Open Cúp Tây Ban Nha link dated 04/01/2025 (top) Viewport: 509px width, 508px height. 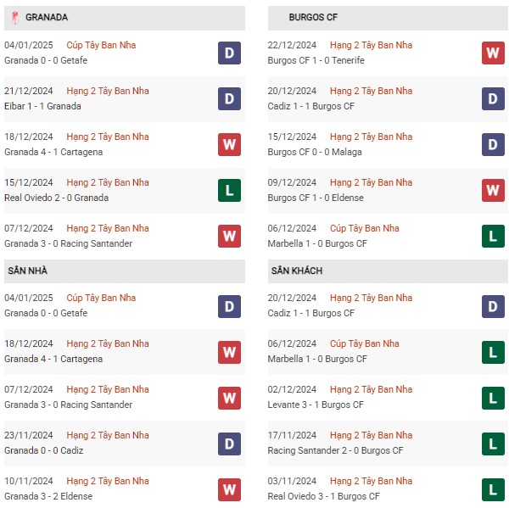[x=101, y=45]
